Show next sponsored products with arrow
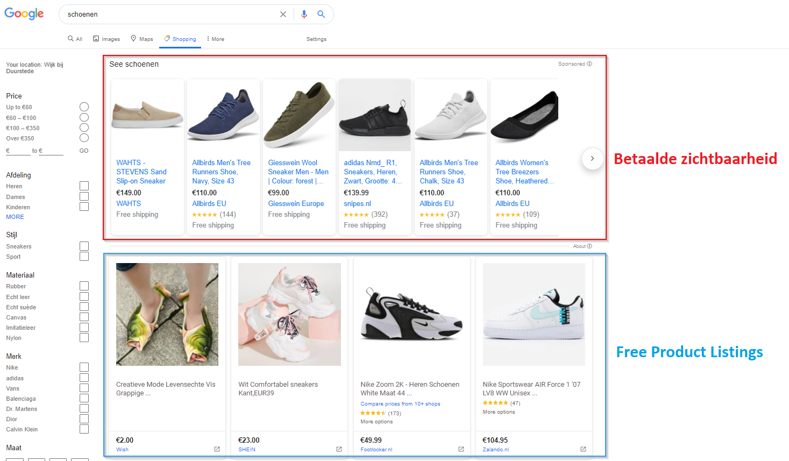Viewport: 789px width, 461px height. click(592, 159)
